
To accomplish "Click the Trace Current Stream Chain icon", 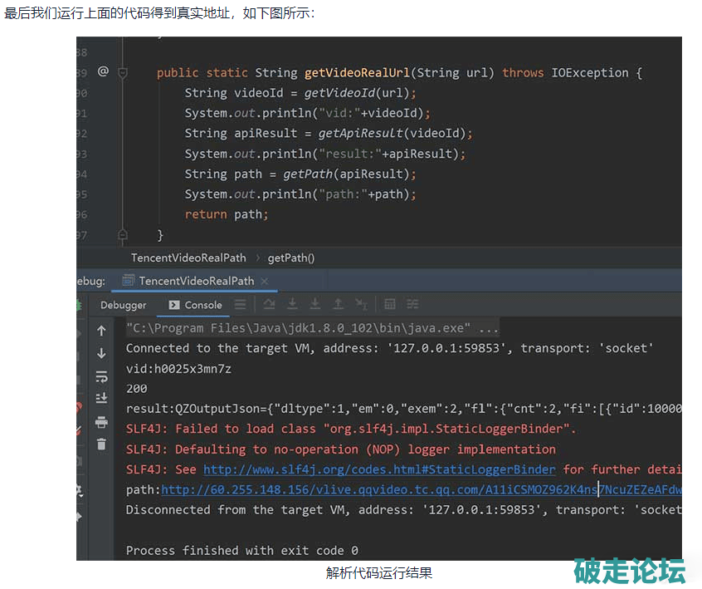I will point(412,305).
